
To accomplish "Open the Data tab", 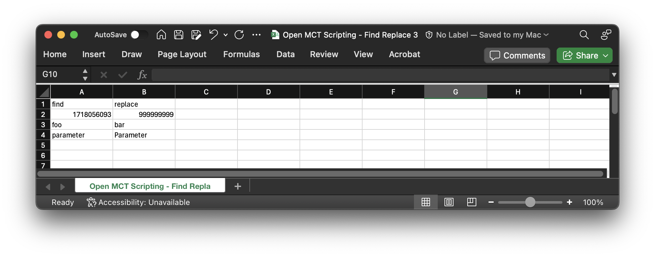I will coord(285,54).
